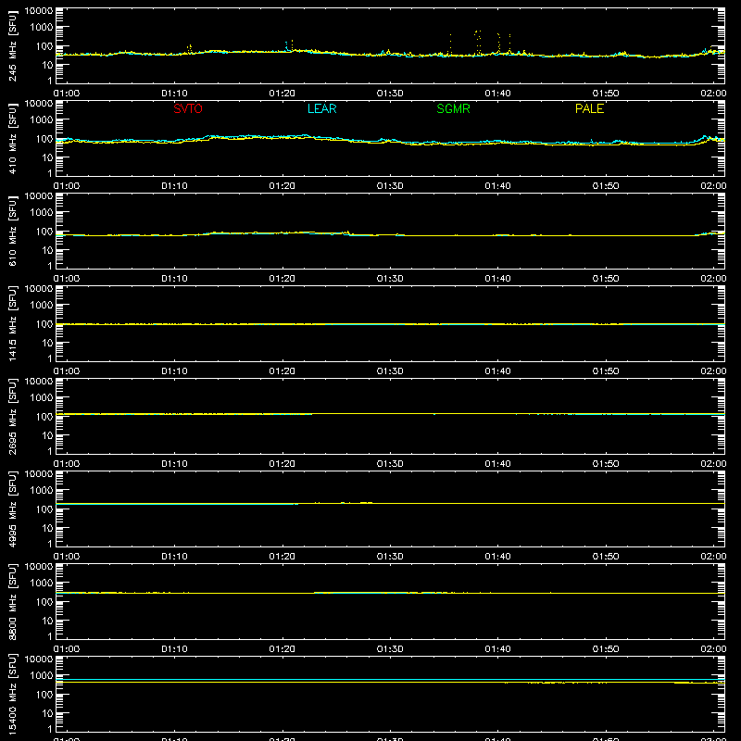Click the 245 MHz [SFU] axis label
The width and height of the screenshot is (741, 741).
coord(13,45)
